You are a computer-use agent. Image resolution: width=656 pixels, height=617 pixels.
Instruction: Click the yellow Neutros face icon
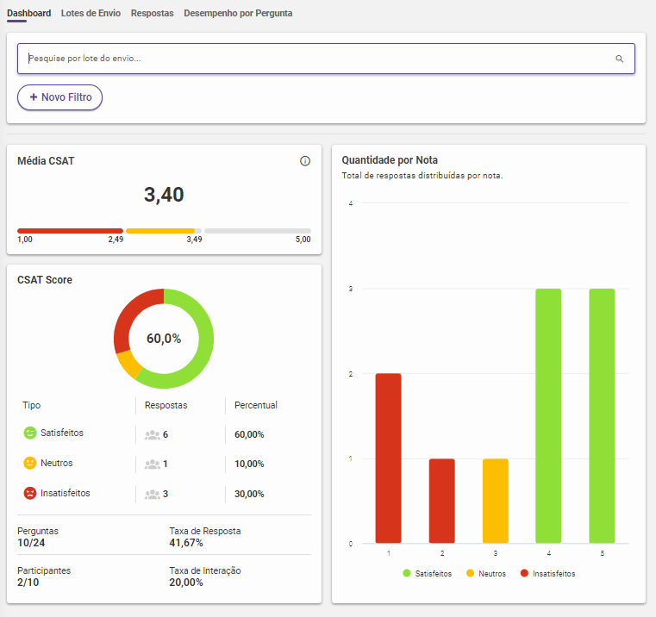coord(30,464)
